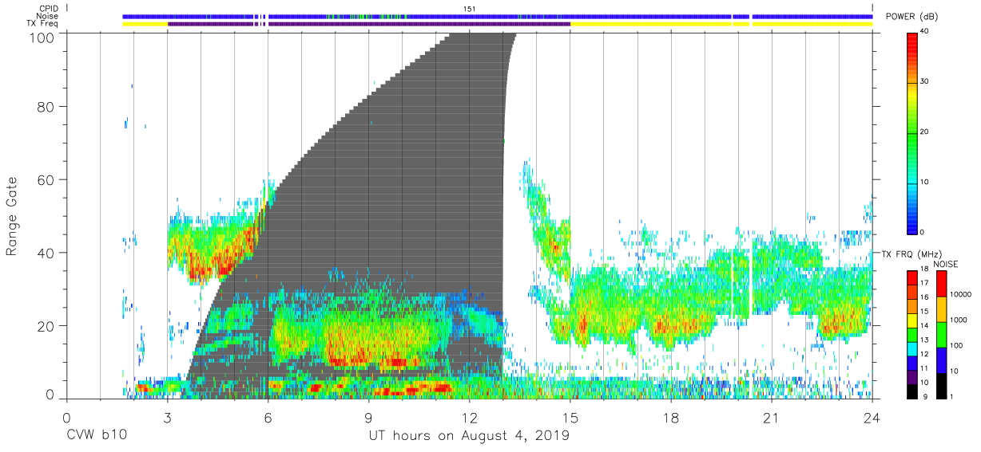
Task: Click the purple 10-11 MHz swatch
Action: pos(913,377)
